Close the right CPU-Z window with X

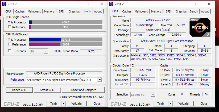[x=209, y=4]
